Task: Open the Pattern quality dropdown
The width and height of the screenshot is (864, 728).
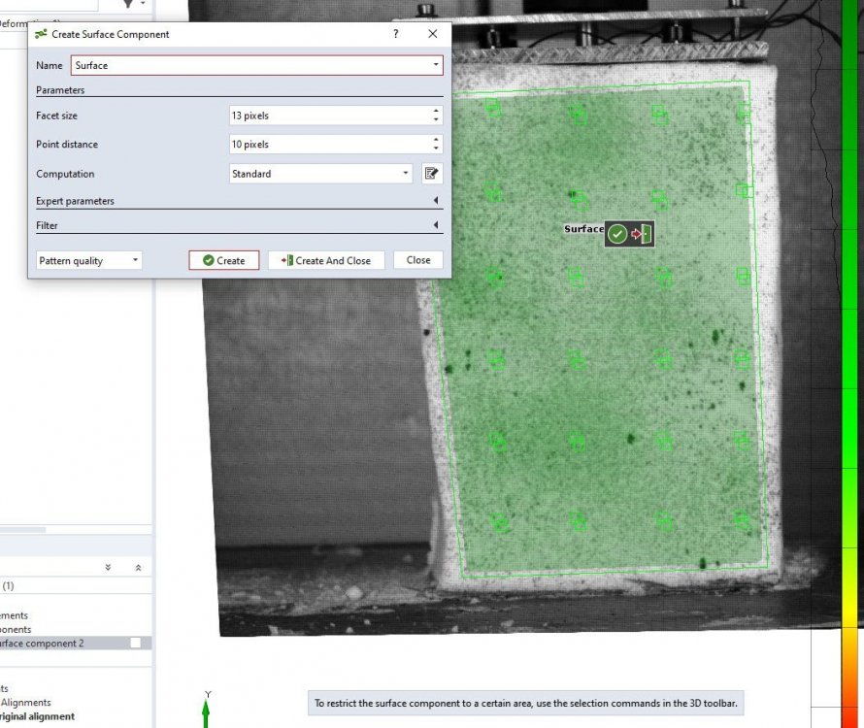Action: coord(88,260)
